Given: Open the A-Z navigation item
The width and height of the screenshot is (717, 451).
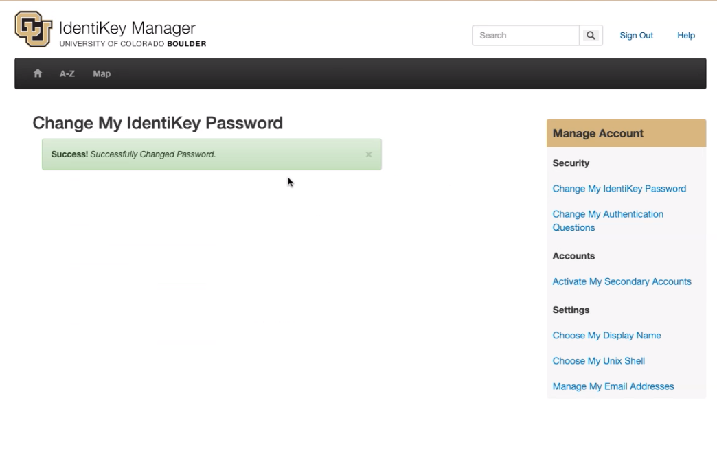Looking at the screenshot, I should pos(67,73).
